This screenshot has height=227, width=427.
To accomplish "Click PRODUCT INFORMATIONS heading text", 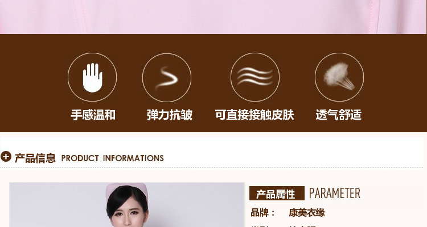I will coord(113,158).
